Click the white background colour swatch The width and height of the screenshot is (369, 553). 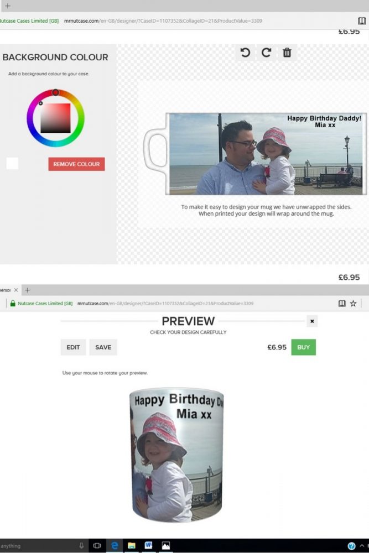coord(12,163)
